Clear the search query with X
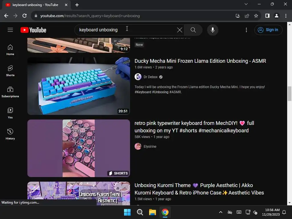The height and width of the screenshot is (219, 292). 180,30
